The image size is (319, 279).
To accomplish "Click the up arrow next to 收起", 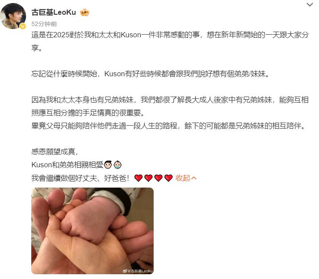I will [194, 178].
